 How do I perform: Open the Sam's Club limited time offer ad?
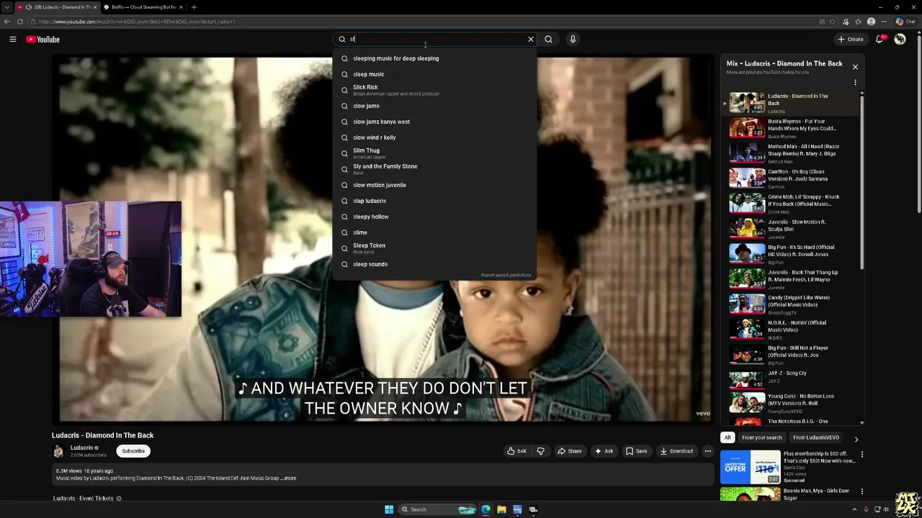coord(751,467)
